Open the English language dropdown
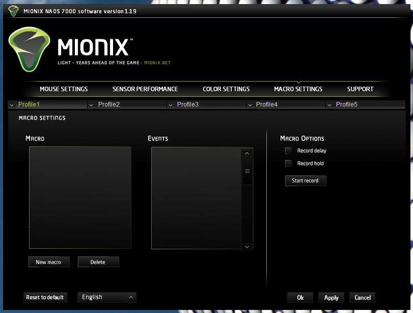Screen dimensions: 413x313 (x=106, y=297)
